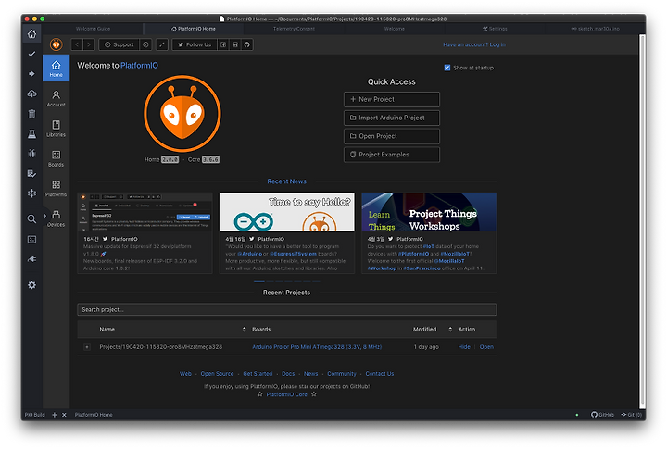Switch to the sketch_mar30a.ino tab

coord(595,29)
